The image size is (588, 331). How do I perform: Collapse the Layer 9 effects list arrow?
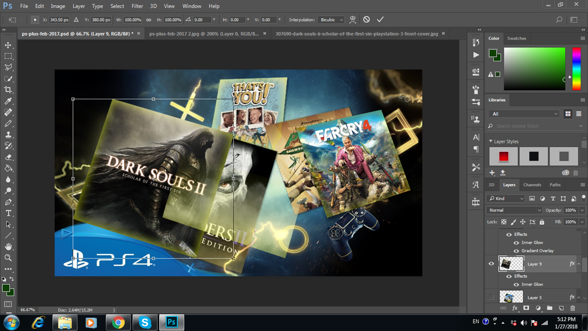580,264
